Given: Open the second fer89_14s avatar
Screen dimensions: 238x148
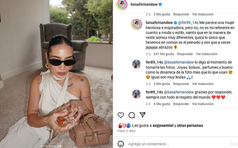Looking at the screenshot, I should click(x=137, y=94).
